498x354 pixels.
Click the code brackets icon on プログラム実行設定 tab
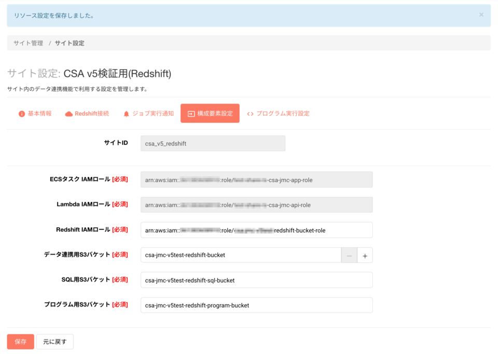(x=251, y=113)
